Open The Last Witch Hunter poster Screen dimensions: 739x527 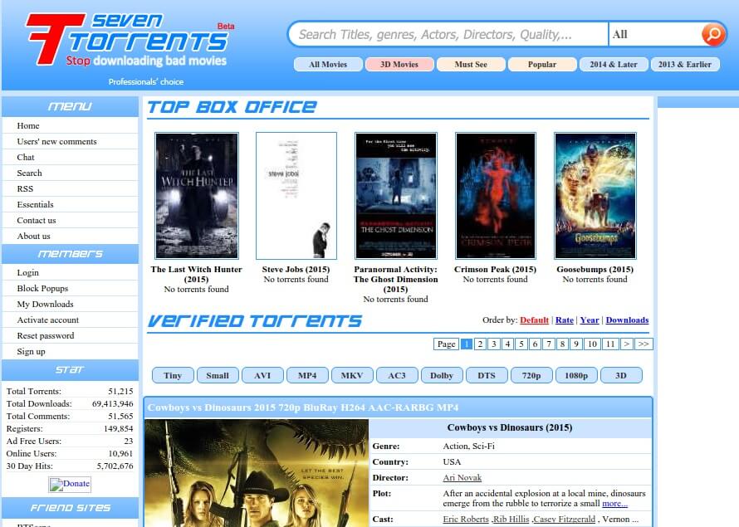(x=197, y=196)
